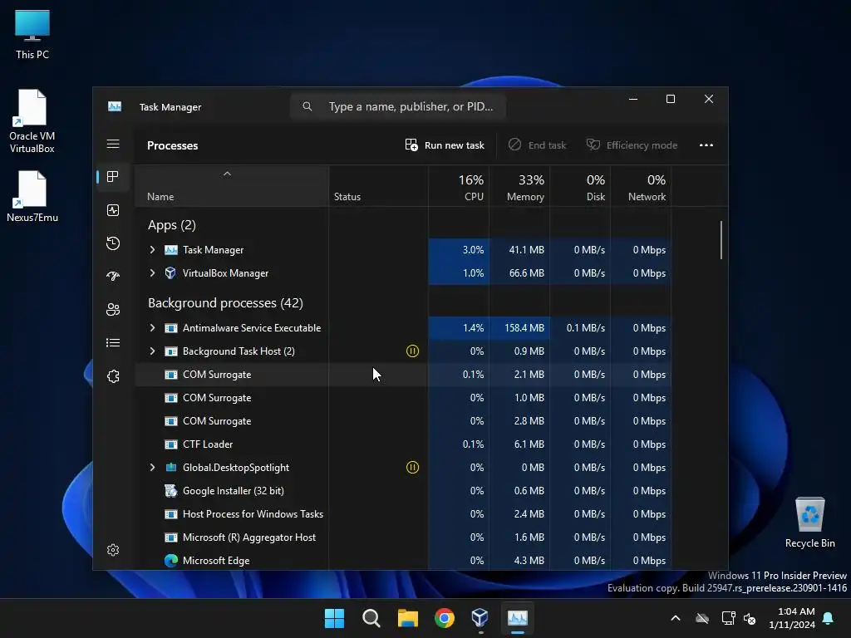The height and width of the screenshot is (638, 851).
Task: Open the hamburger navigation menu
Action: [113, 144]
